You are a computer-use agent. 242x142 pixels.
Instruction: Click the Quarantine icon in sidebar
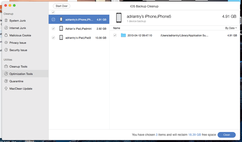tap(6, 81)
